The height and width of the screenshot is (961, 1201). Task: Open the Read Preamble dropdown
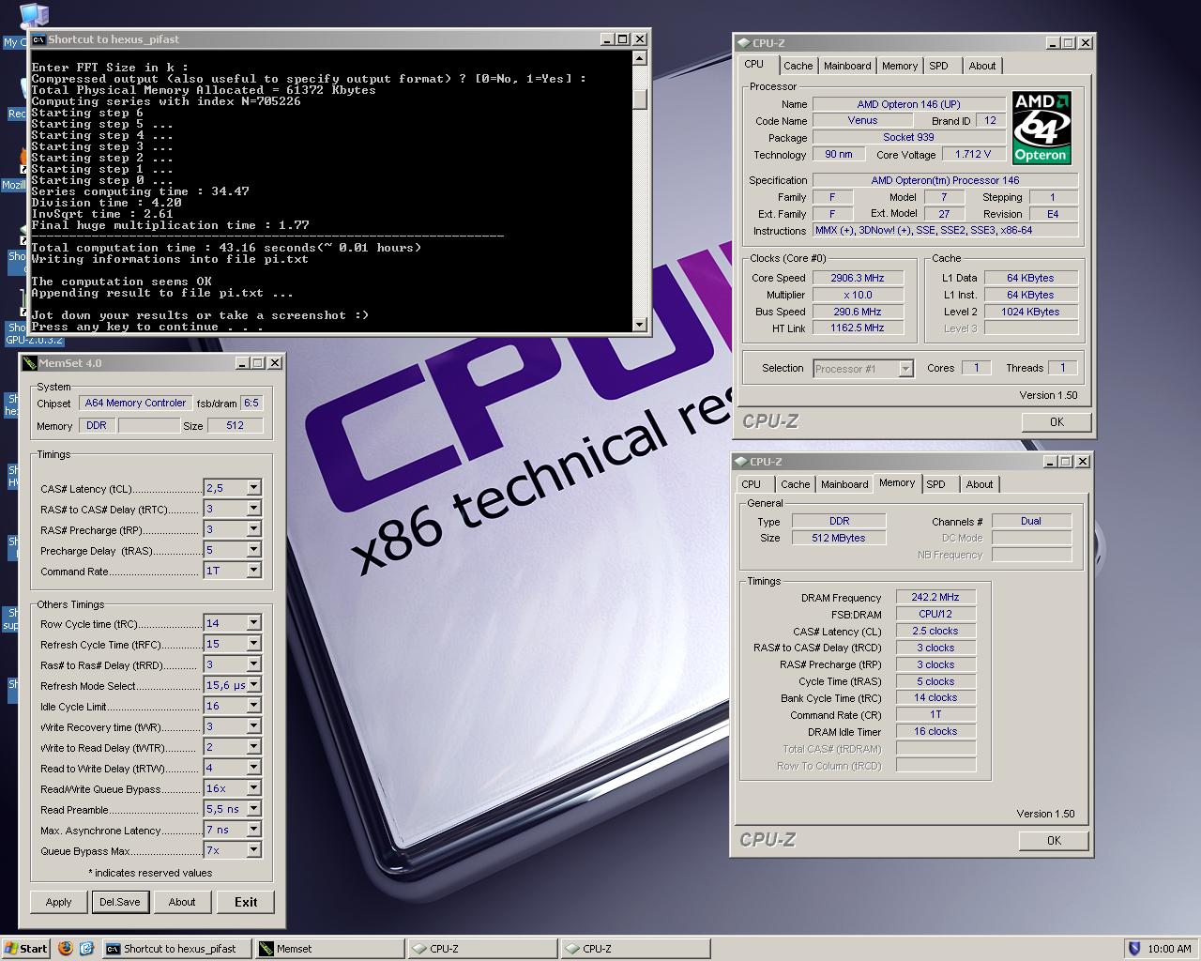pyautogui.click(x=253, y=808)
